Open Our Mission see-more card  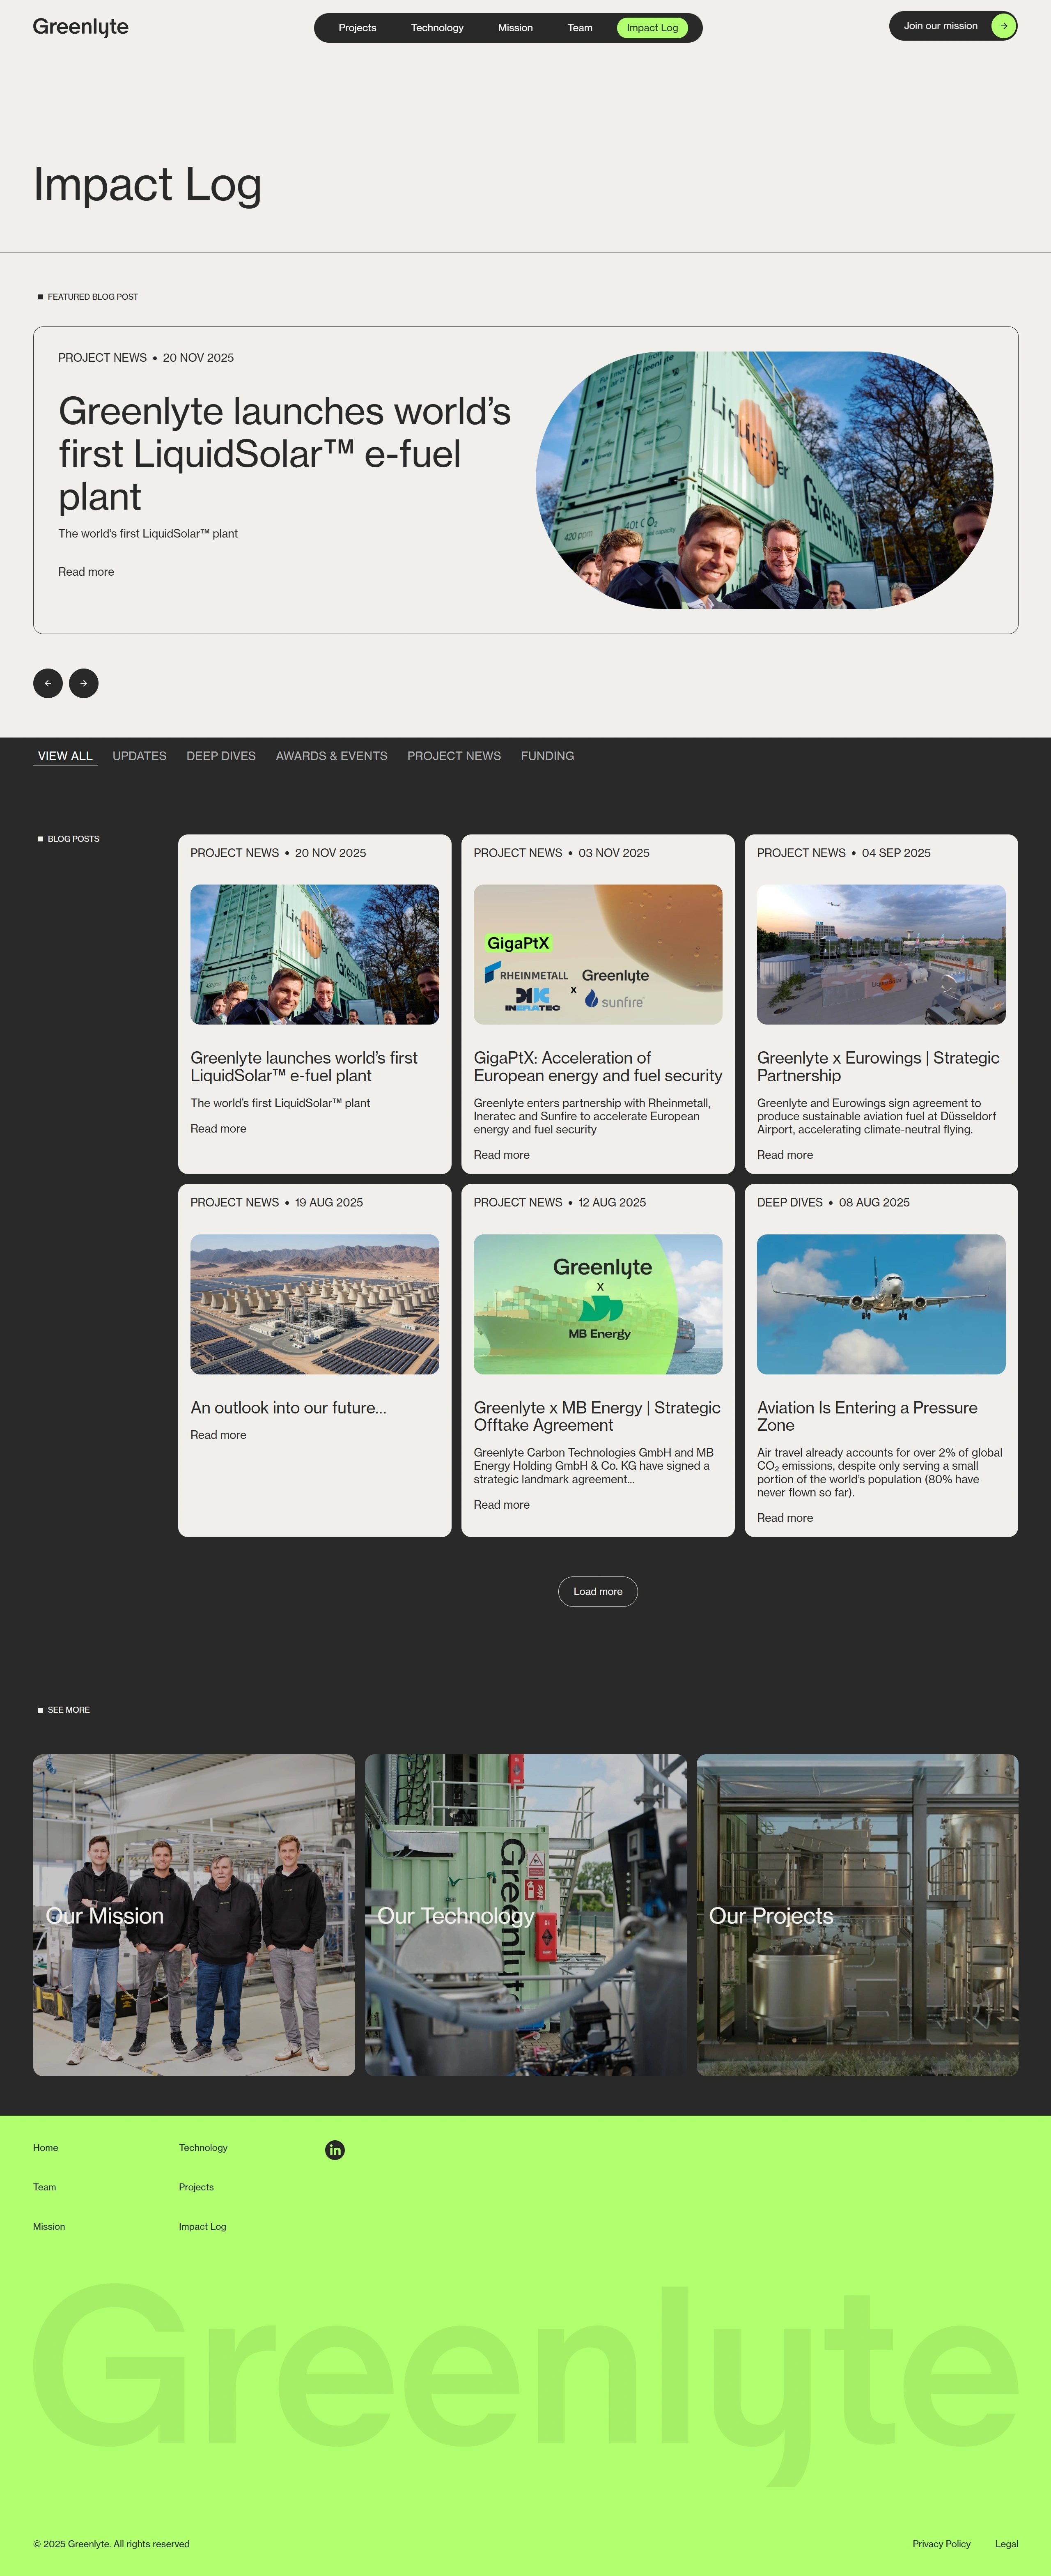194,1915
